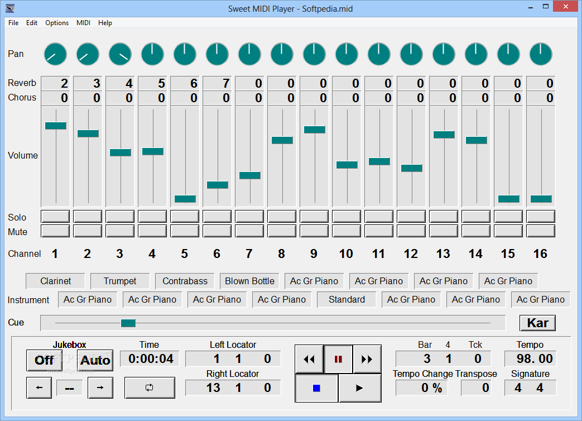Viewport: 582px width, 421px height.
Task: Solo channel 14
Action: tap(476, 217)
